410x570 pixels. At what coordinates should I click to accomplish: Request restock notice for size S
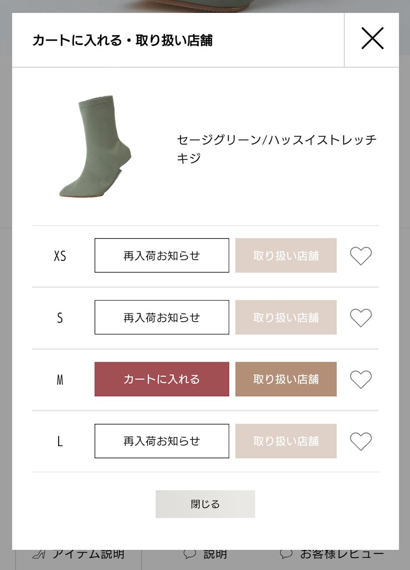coord(162,317)
